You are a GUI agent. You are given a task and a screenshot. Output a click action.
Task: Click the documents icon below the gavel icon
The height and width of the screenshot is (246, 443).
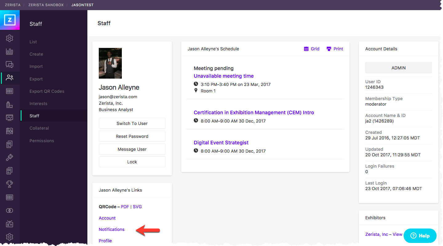coord(10,170)
